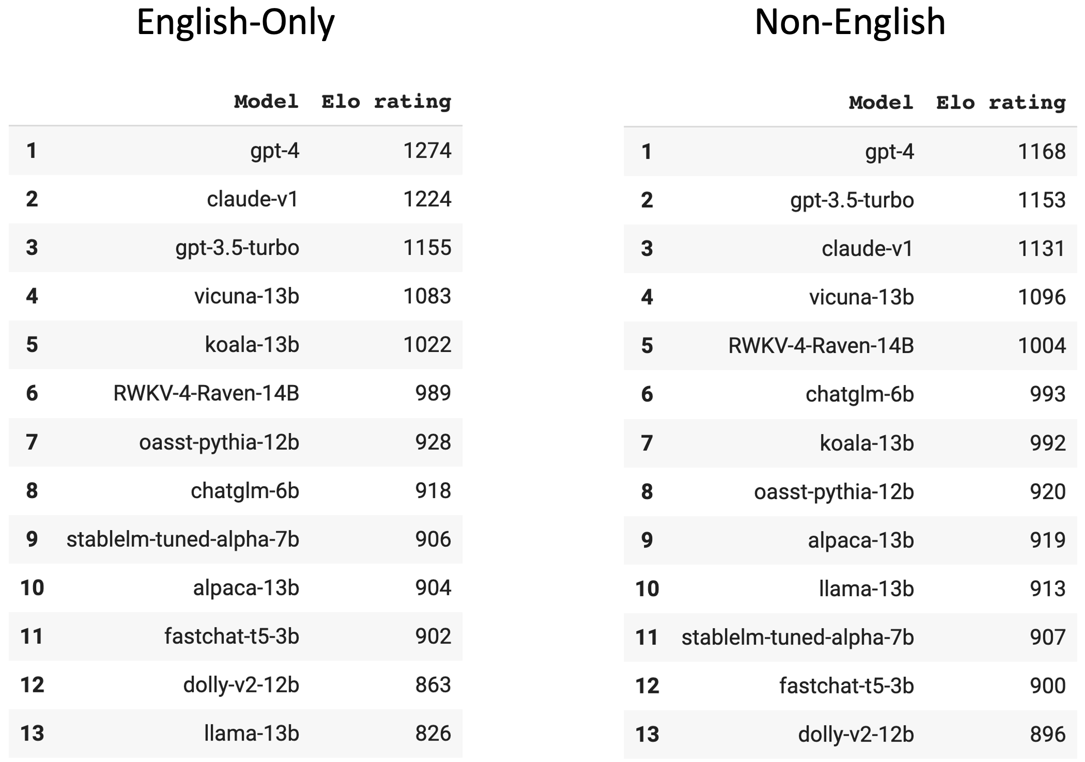
Task: Click rank number 13 in English-Only table
Action: click(x=32, y=733)
